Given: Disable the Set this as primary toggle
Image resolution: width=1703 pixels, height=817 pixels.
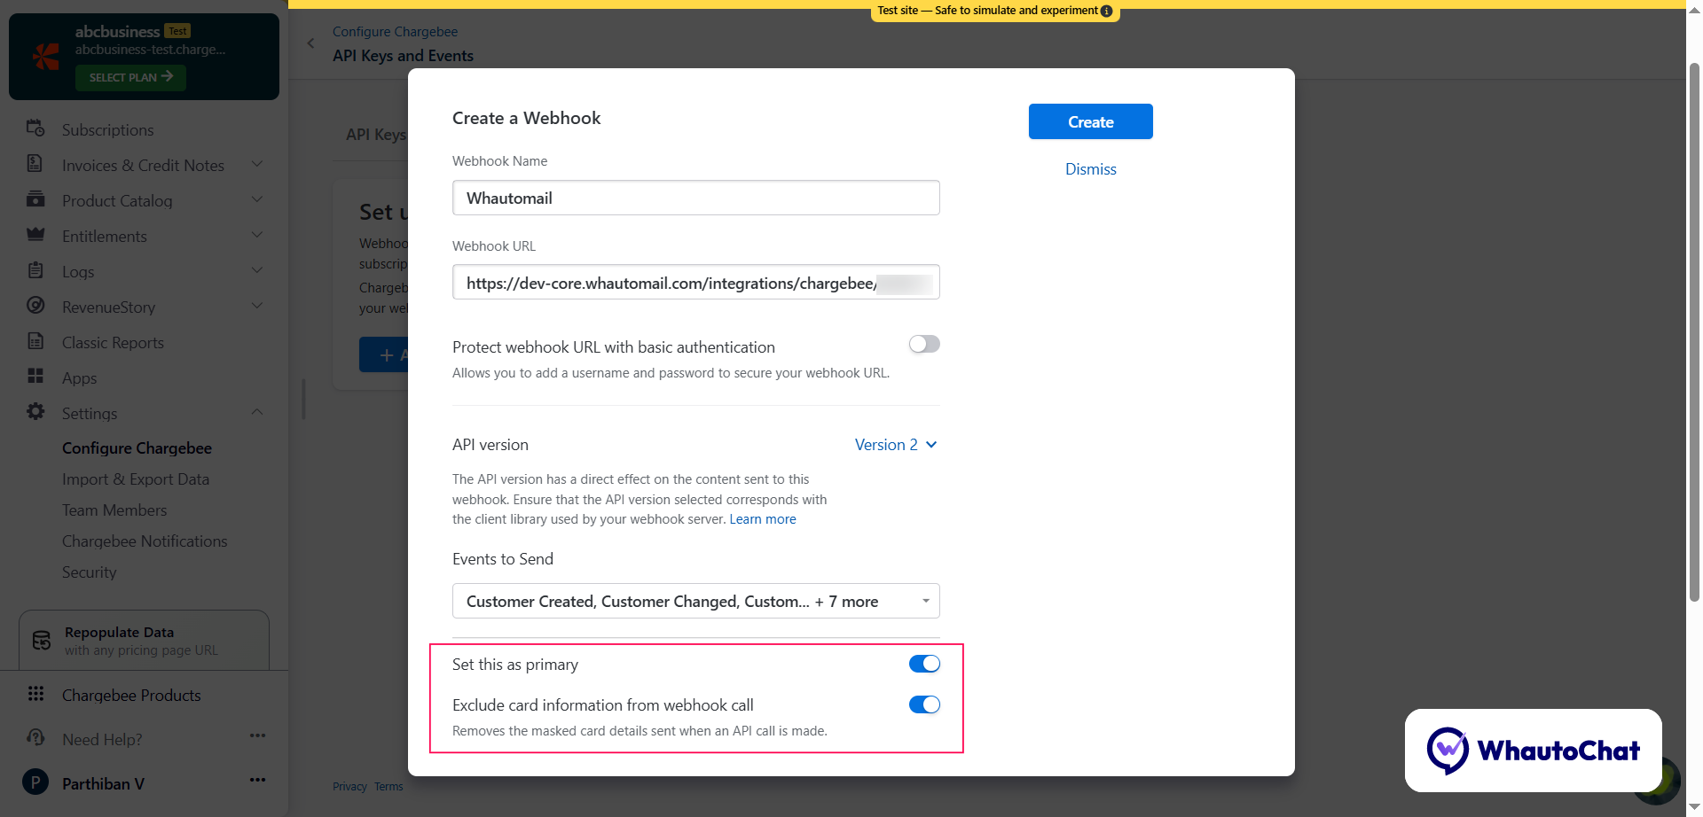Looking at the screenshot, I should [x=923, y=663].
